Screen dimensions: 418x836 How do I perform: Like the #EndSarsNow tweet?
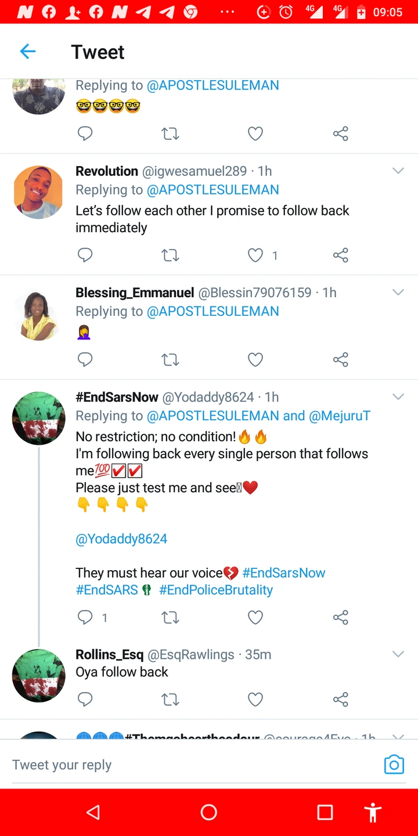click(255, 617)
